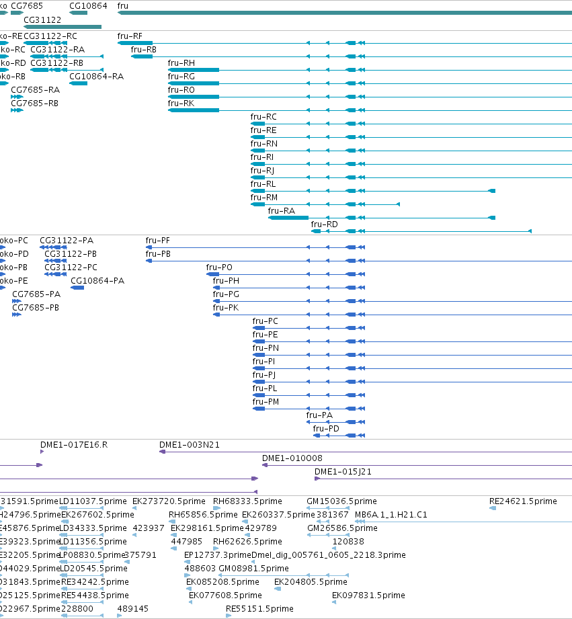The height and width of the screenshot is (619, 572).
Task: Click transcript fru-RE label
Action: click(x=263, y=130)
